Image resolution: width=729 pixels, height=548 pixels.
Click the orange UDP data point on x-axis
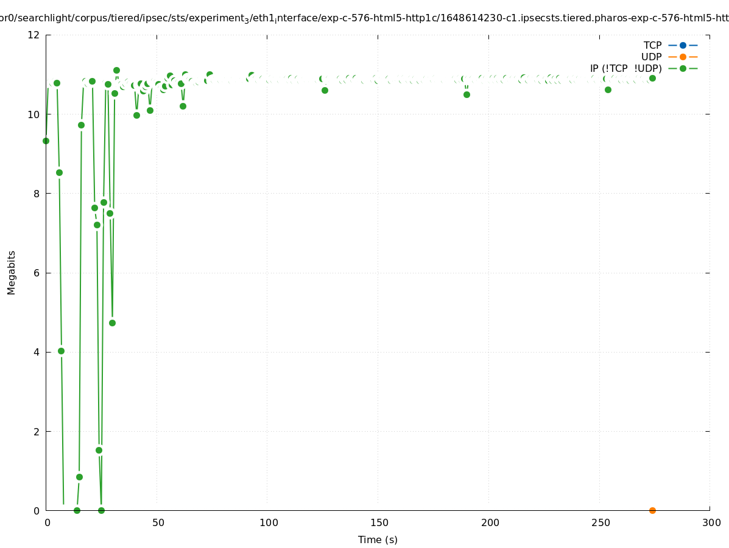[652, 510]
